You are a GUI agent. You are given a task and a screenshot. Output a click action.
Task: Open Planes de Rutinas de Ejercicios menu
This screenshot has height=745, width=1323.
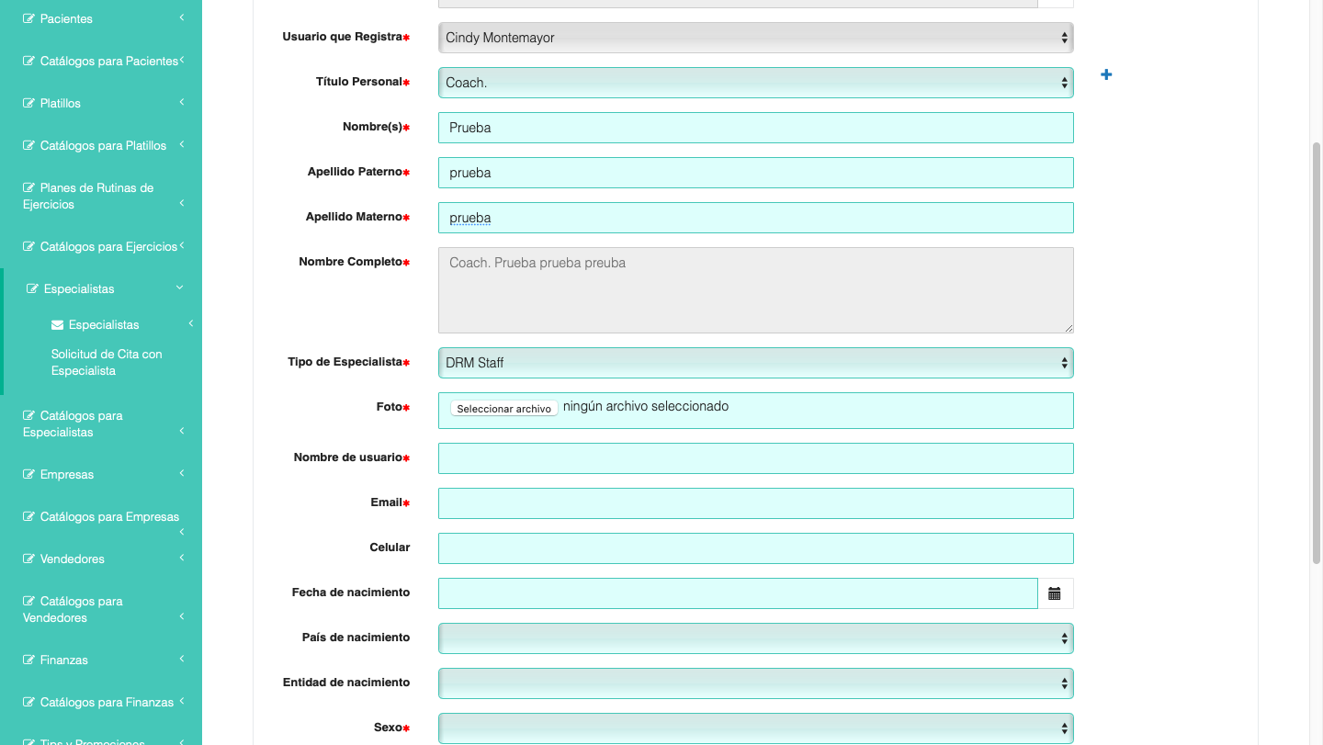96,196
